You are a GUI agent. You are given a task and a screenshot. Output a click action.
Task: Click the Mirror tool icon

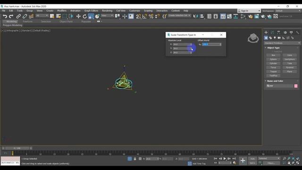coord(195,17)
